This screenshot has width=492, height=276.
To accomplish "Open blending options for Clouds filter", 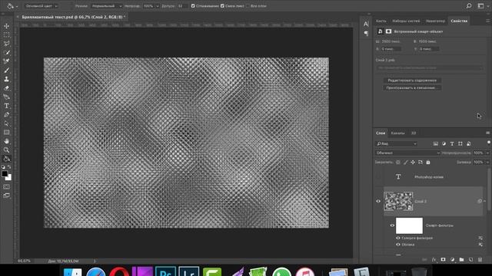I will pos(480,245).
